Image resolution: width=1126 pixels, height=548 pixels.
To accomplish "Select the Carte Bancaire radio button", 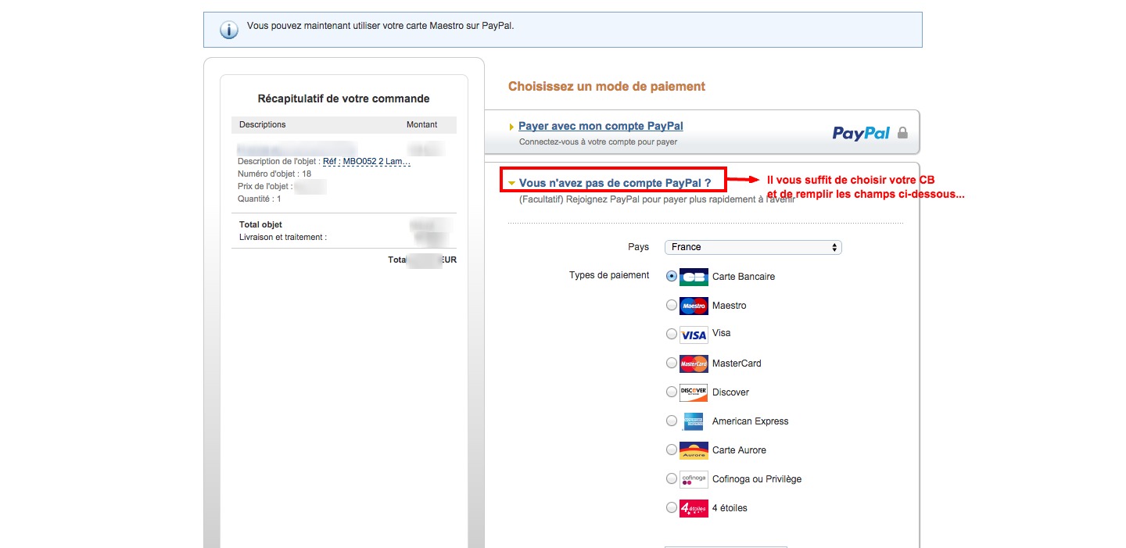I will [671, 276].
